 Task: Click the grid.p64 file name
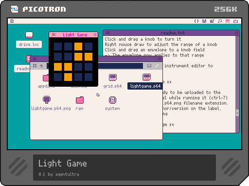[x=112, y=86]
